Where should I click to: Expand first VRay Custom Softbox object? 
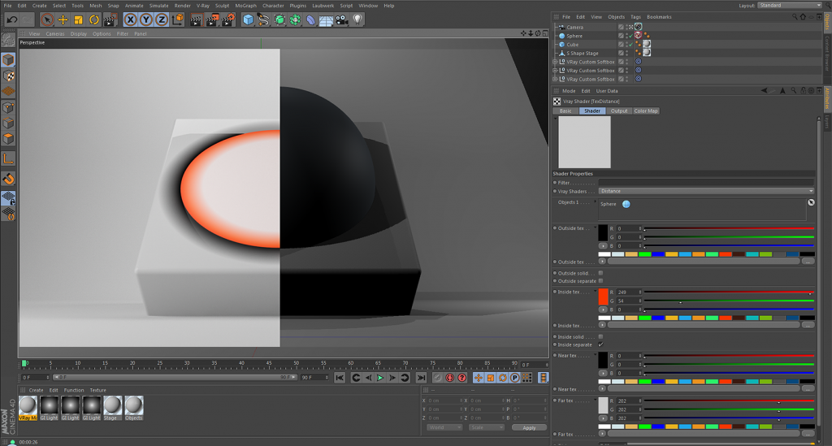coord(555,62)
